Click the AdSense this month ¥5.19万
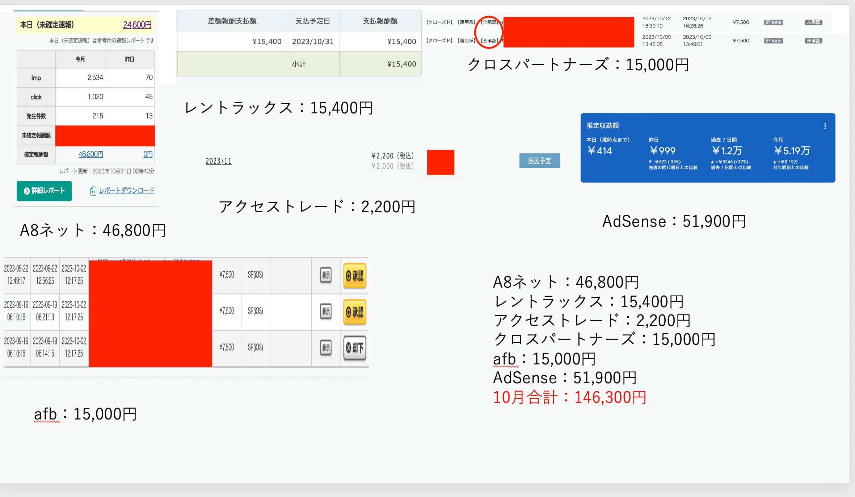Image resolution: width=855 pixels, height=497 pixels. point(792,151)
